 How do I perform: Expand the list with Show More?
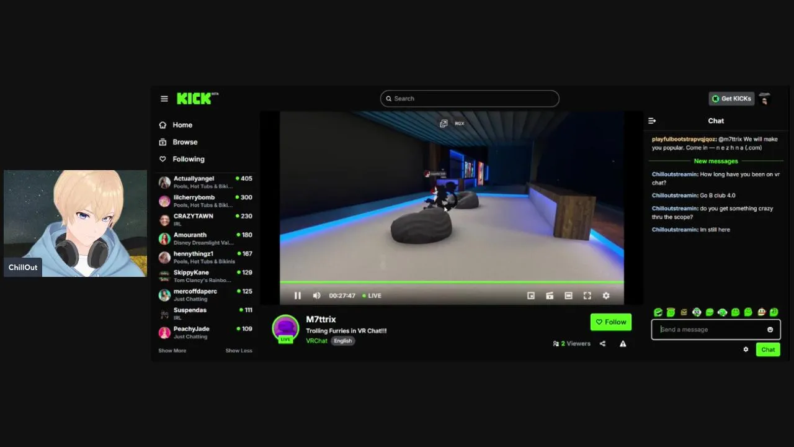click(172, 351)
